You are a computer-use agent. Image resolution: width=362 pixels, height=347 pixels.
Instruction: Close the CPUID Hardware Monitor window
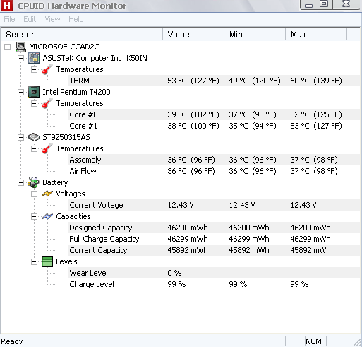coord(346,4)
